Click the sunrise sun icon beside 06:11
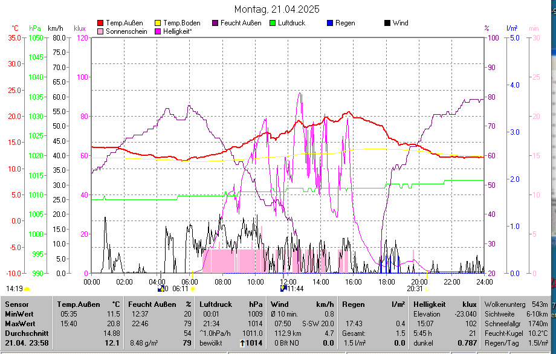 tap(193, 289)
